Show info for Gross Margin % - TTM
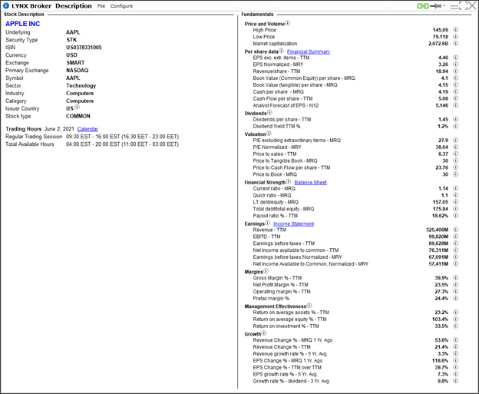The width and height of the screenshot is (479, 394). click(455, 278)
